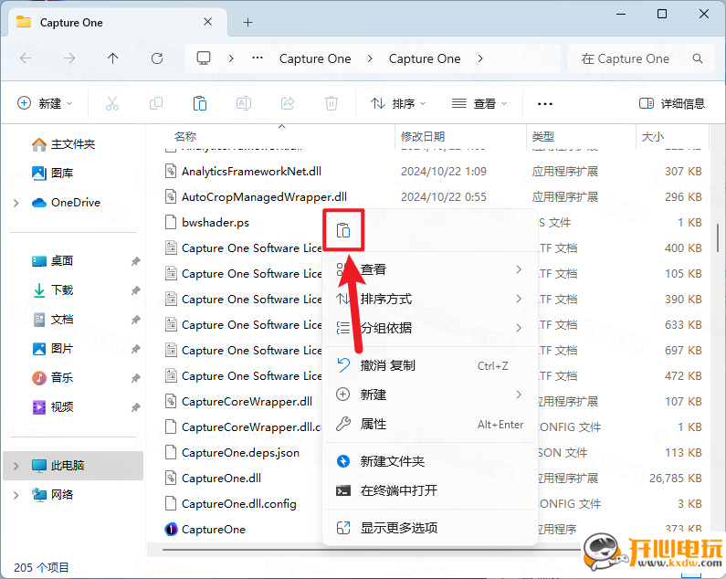Click the bwshader.ps file icon
Screen dimensions: 726x579
(171, 222)
